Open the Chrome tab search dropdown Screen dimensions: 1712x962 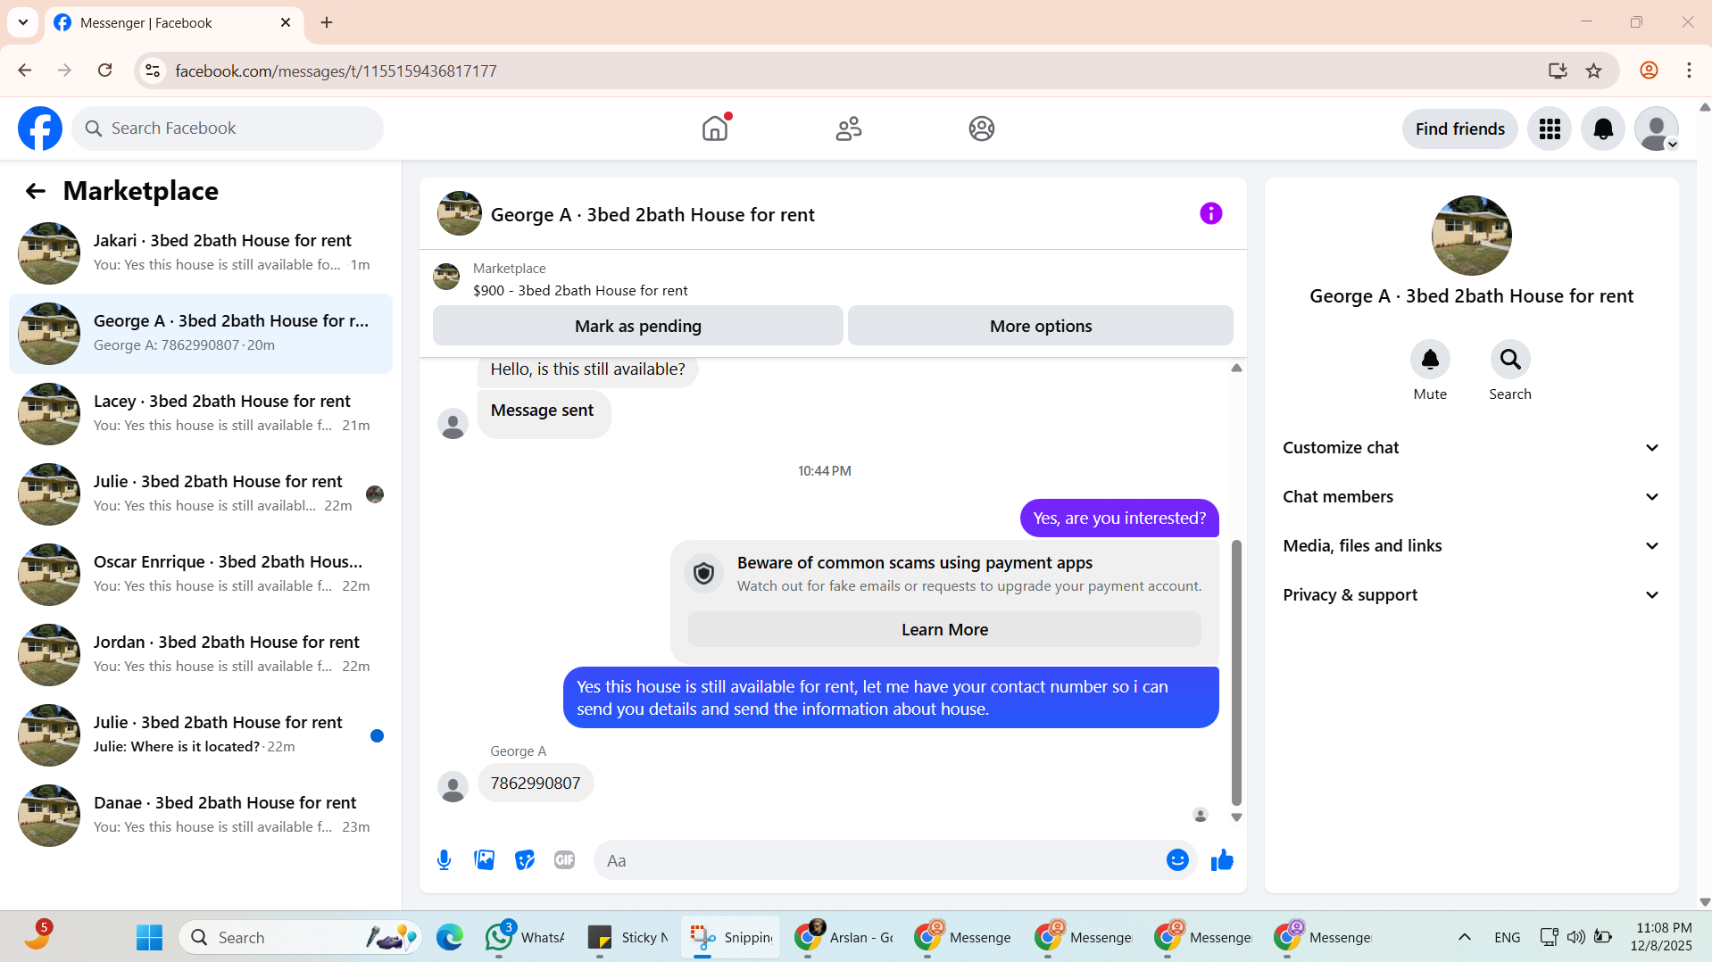click(23, 22)
